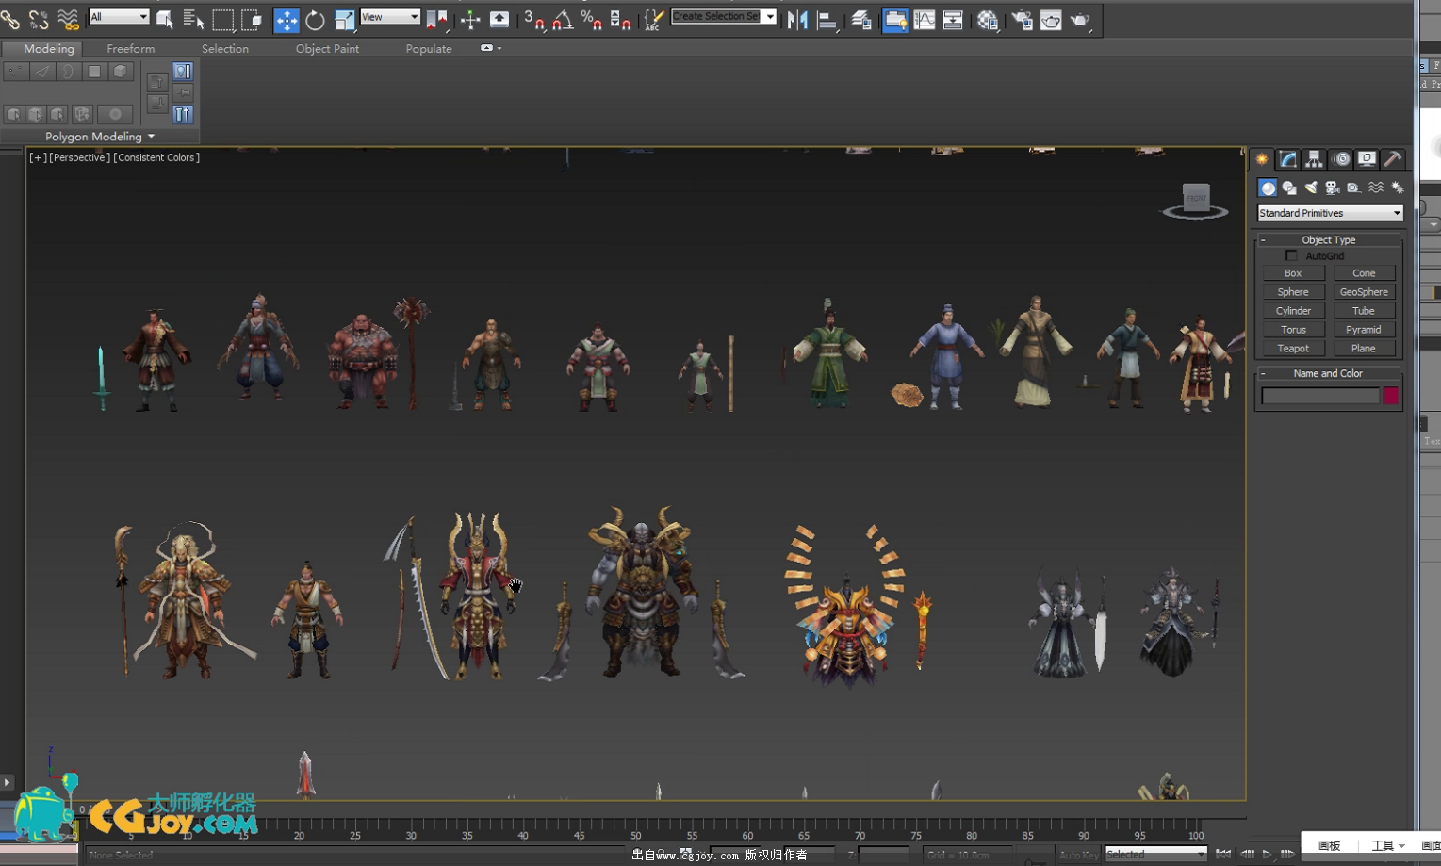Open the object color swatch
The width and height of the screenshot is (1441, 866).
(x=1390, y=396)
